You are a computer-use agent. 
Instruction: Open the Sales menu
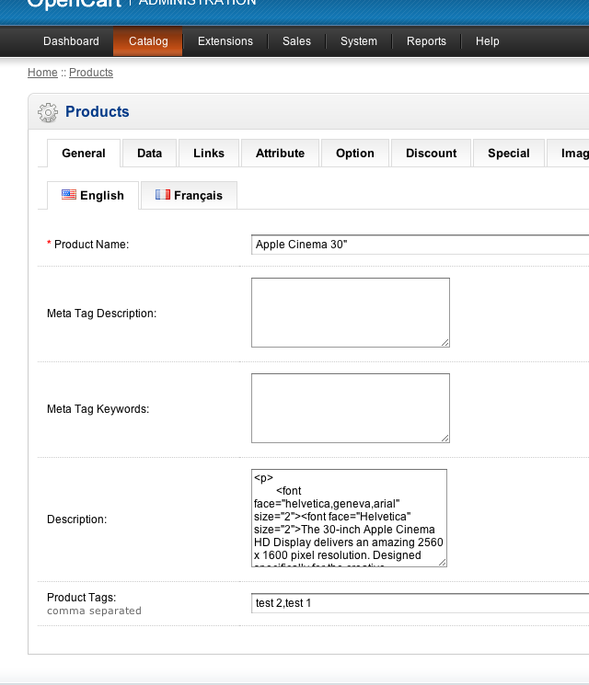click(296, 41)
